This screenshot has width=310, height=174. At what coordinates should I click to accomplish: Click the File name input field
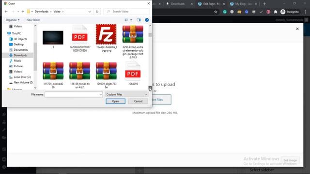pyautogui.click(x=74, y=95)
